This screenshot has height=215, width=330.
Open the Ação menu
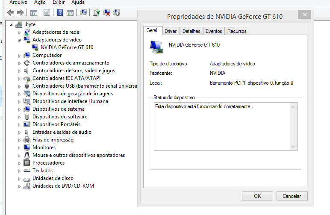click(x=40, y=2)
